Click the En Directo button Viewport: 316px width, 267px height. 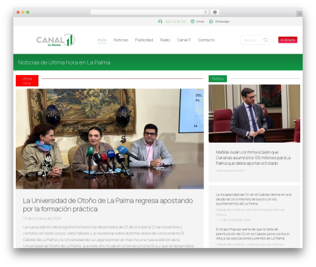288,40
